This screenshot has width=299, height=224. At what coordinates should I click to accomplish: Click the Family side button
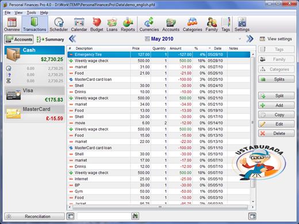tap(276, 59)
